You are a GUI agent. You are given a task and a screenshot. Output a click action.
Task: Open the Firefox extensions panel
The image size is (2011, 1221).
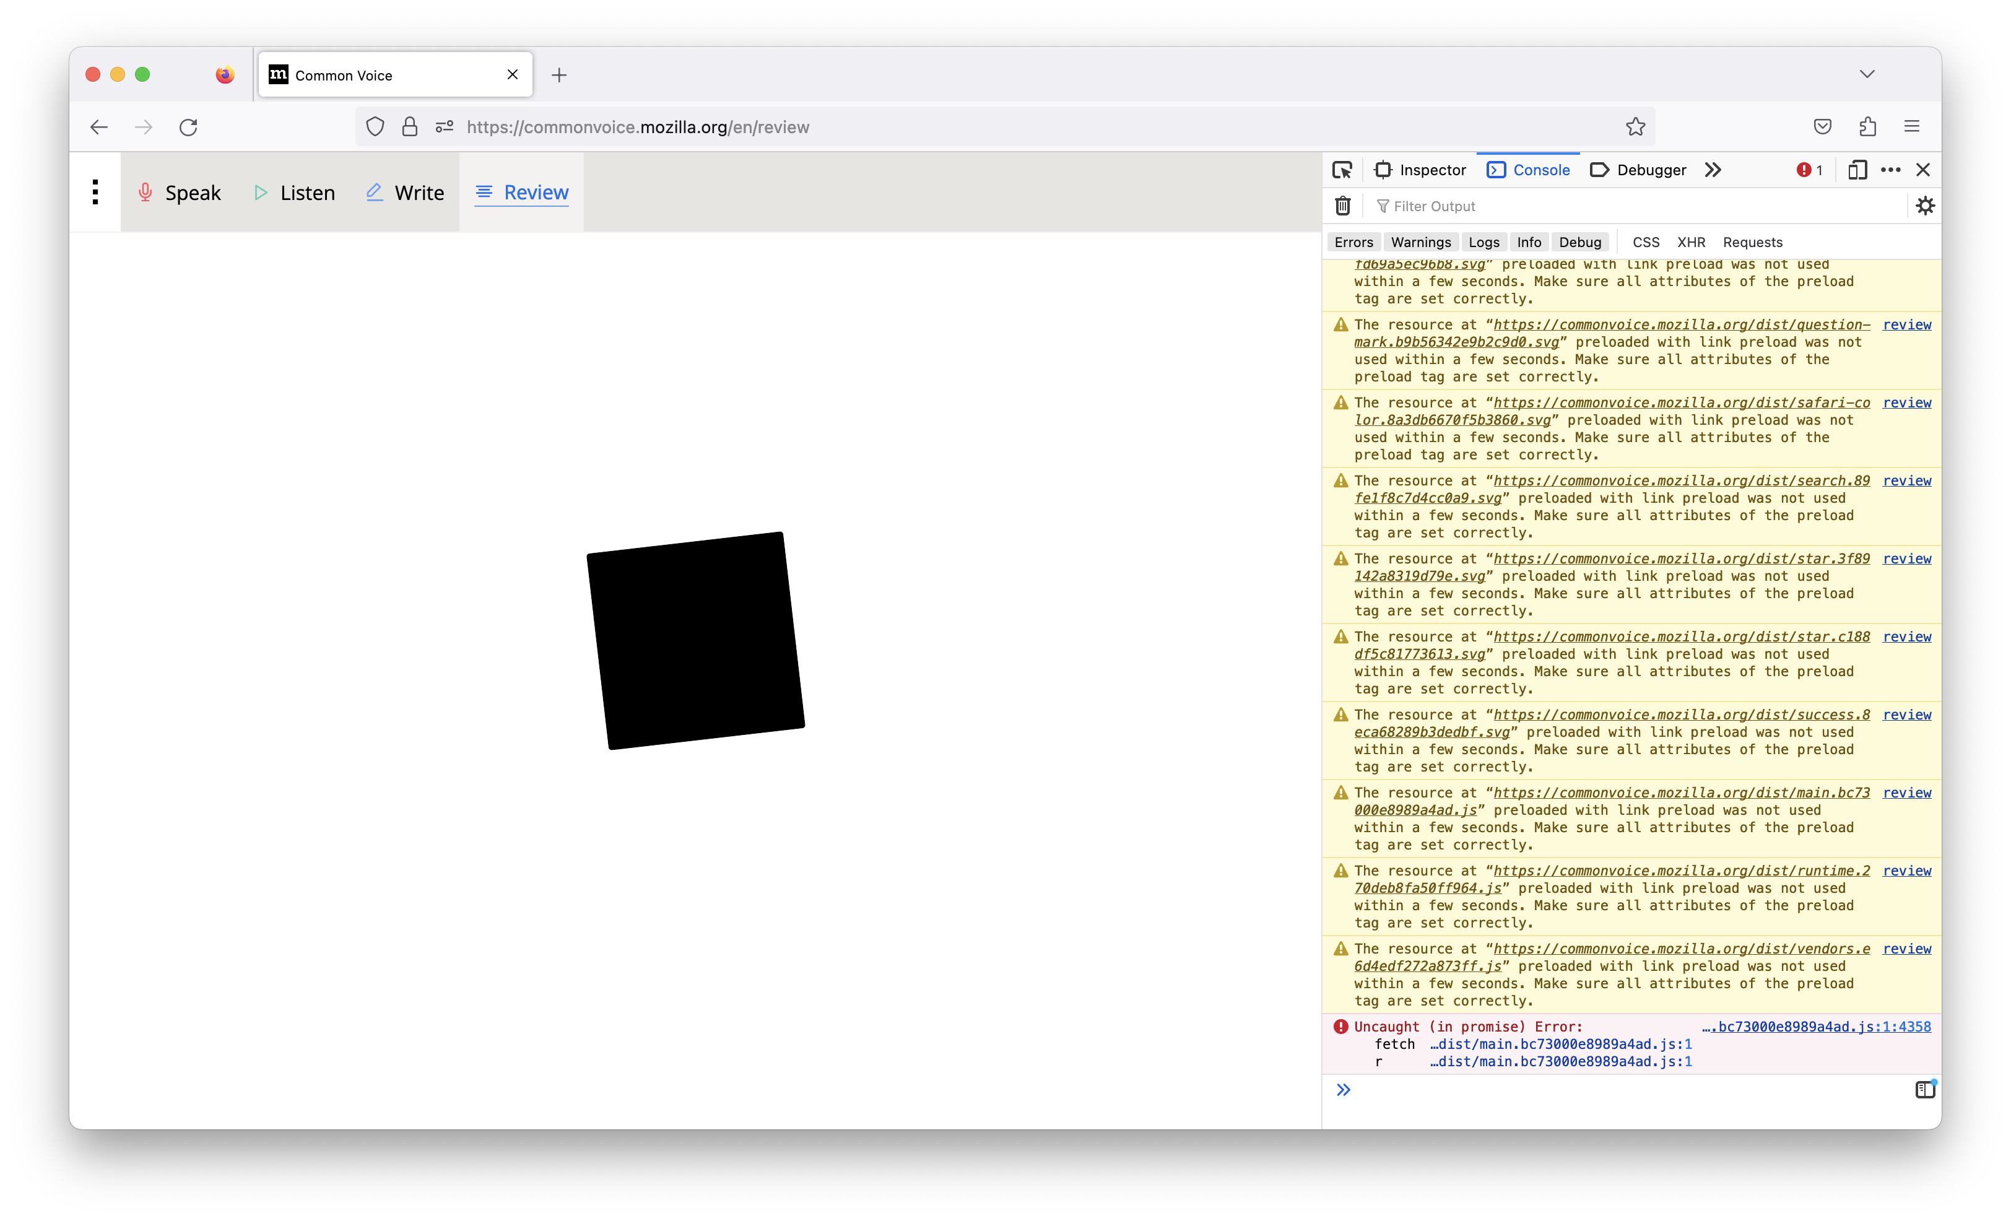click(1867, 126)
